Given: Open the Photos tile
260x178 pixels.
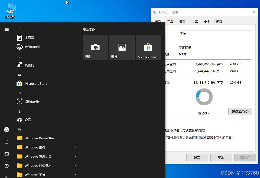Looking at the screenshot, I should (x=122, y=47).
